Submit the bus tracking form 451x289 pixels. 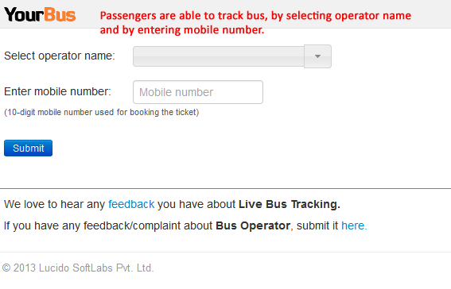pyautogui.click(x=28, y=148)
